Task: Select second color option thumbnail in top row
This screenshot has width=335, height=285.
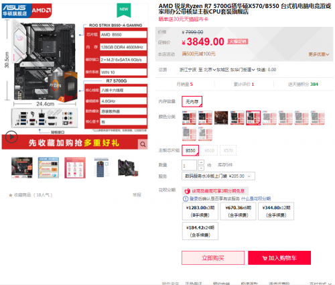Action: (205, 117)
